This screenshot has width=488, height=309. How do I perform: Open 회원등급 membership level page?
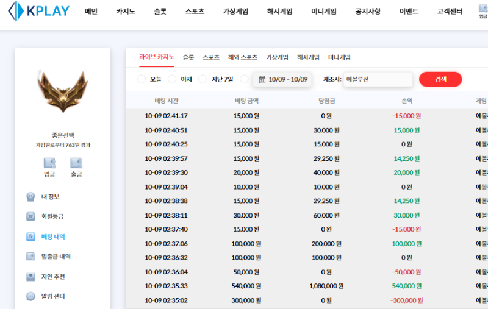(x=52, y=216)
